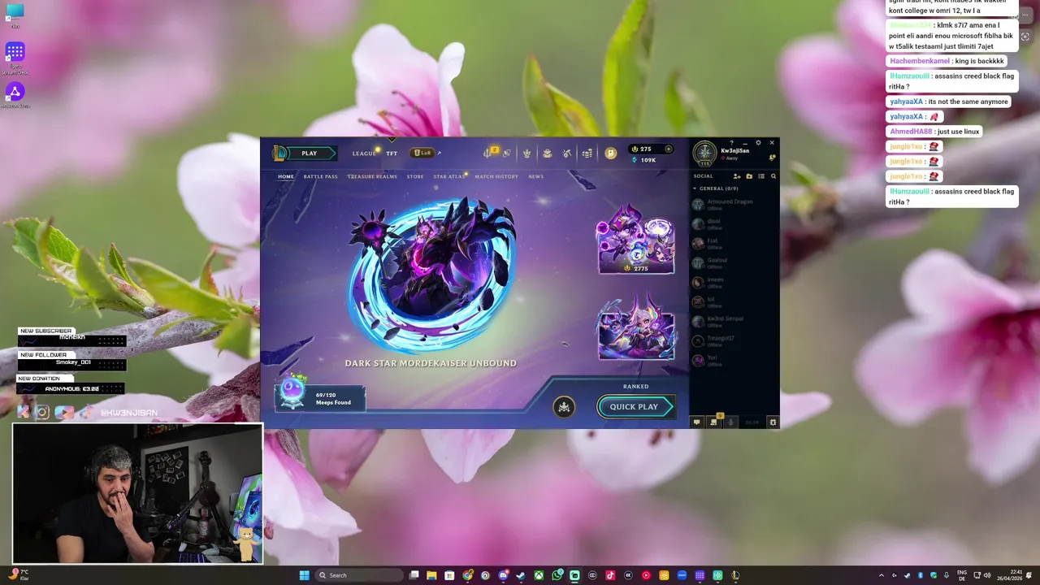Click the 69/120 Meeps Found panel
Viewport: 1040px width, 585px height.
(x=319, y=398)
